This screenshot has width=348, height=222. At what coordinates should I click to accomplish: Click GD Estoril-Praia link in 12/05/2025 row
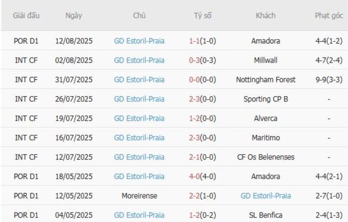click(266, 196)
